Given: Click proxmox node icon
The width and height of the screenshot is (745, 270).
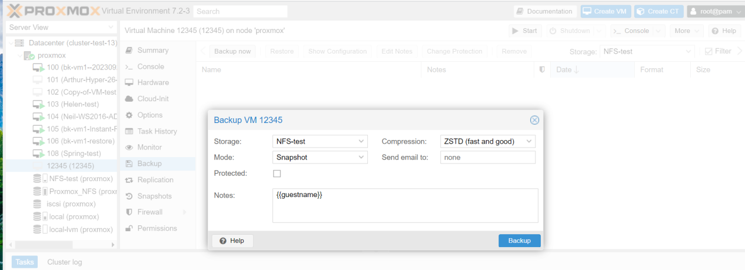Looking at the screenshot, I should tap(29, 55).
